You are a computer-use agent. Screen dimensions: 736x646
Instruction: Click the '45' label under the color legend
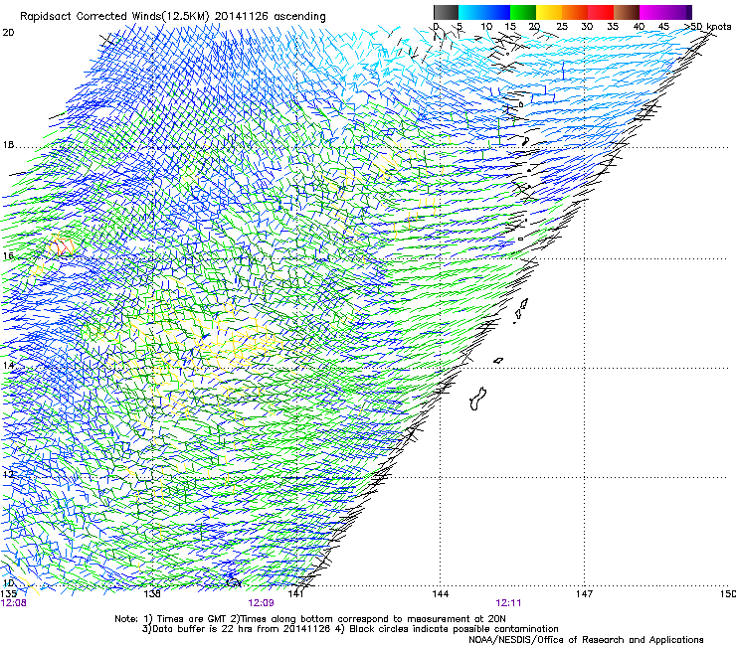point(663,26)
